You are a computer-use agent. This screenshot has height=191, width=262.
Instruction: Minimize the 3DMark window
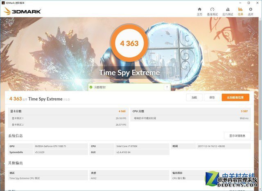click(x=240, y=3)
